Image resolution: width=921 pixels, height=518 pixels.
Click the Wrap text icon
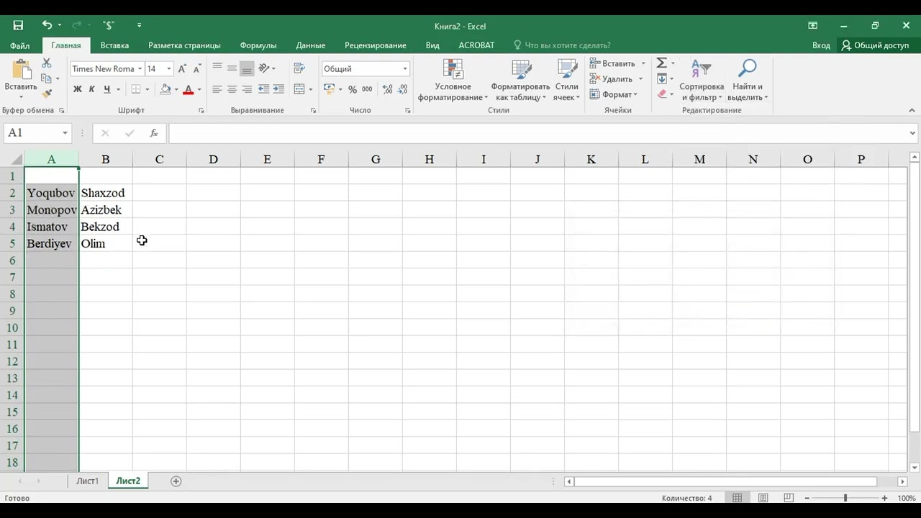(x=300, y=68)
